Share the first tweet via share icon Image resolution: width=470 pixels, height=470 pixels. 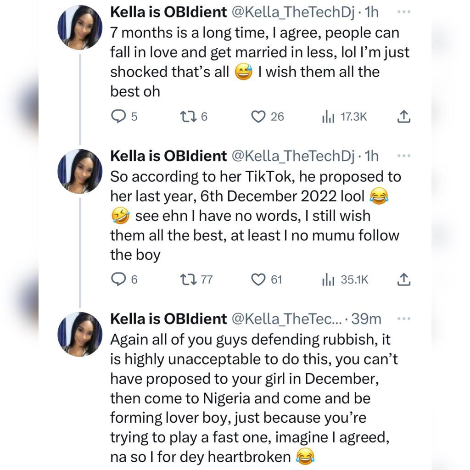click(403, 117)
